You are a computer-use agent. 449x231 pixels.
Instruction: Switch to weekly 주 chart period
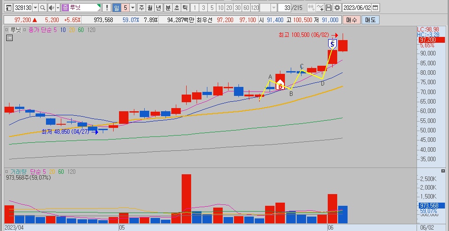coord(142,8)
